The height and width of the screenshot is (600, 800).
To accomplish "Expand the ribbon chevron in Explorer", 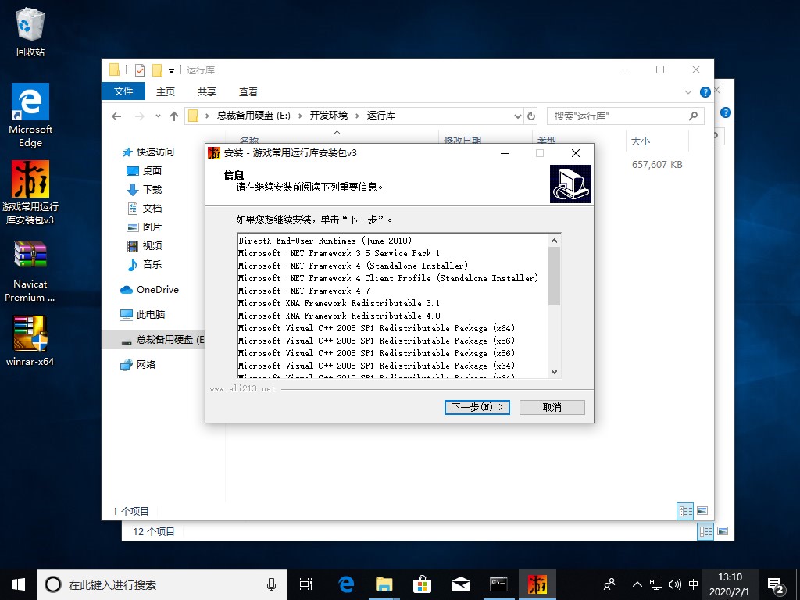I will [x=687, y=92].
